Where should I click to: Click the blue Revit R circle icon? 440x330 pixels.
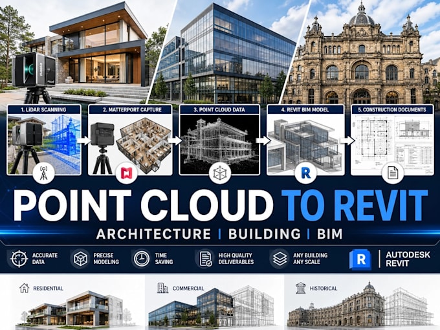click(305, 173)
